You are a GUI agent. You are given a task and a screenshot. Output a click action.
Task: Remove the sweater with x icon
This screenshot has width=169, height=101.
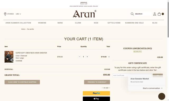[109, 57]
